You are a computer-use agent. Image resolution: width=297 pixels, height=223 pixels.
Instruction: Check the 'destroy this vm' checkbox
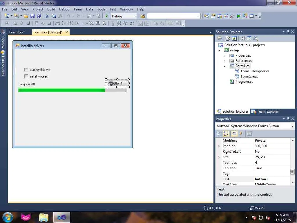click(26, 70)
